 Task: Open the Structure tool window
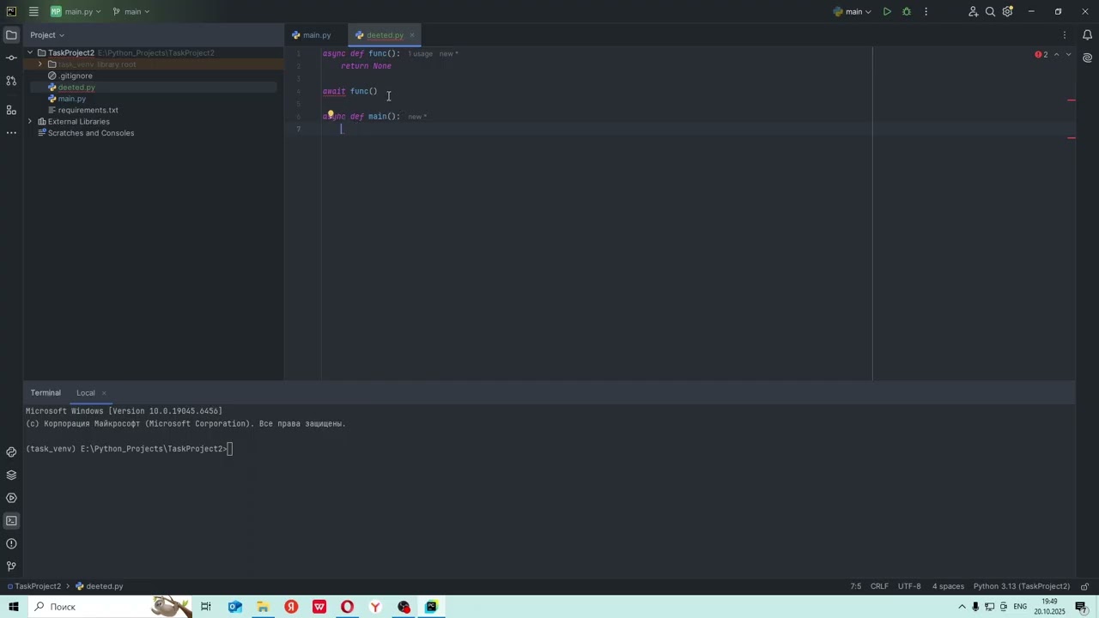click(11, 110)
